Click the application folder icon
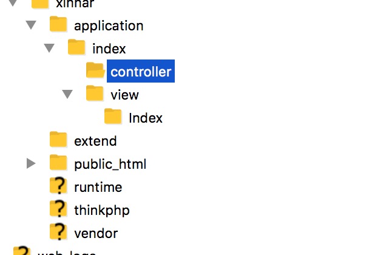This screenshot has width=369, height=255. click(58, 24)
